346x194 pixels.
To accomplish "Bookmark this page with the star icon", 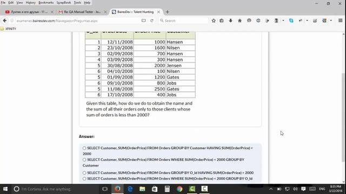I will (214, 20).
